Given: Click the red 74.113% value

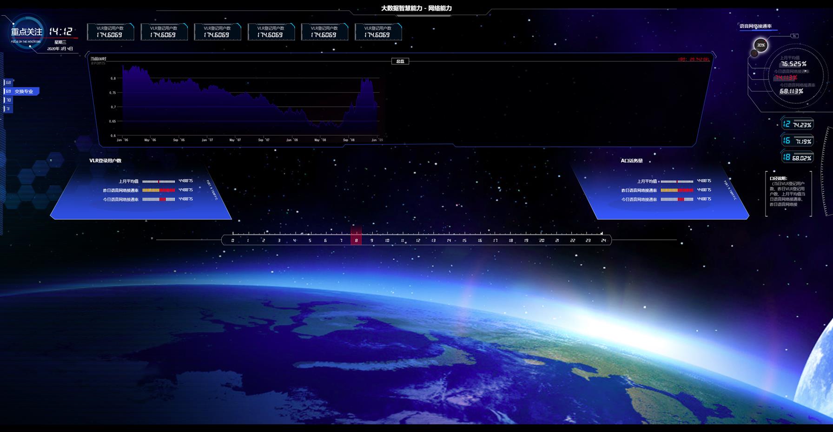Looking at the screenshot, I should coord(786,78).
